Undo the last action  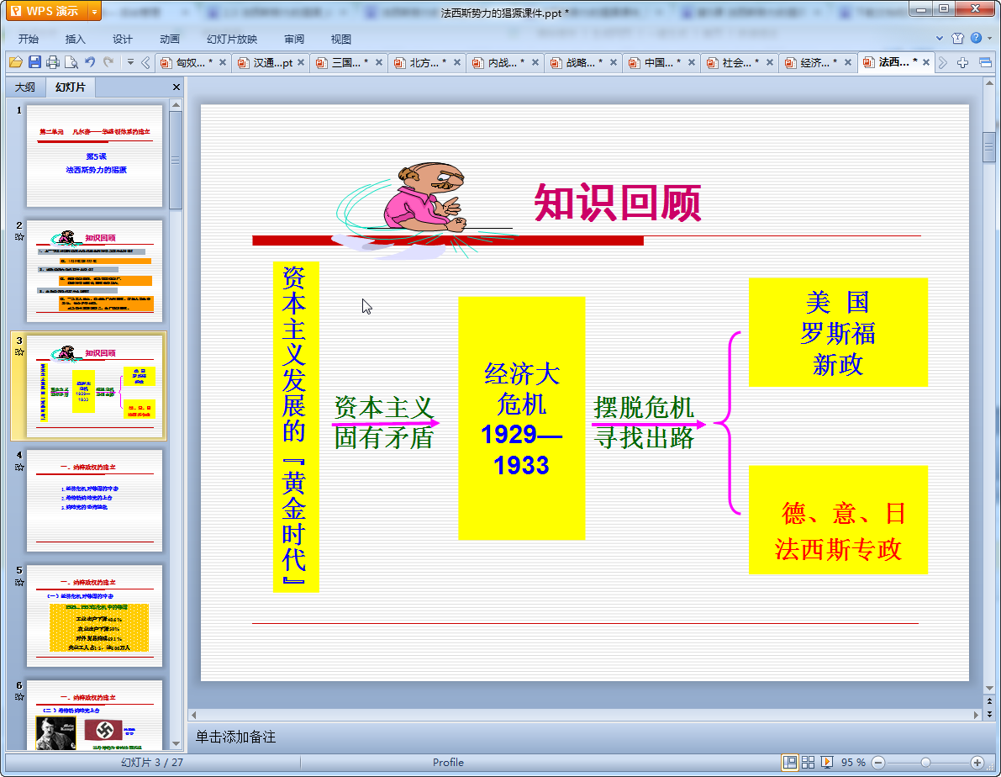click(90, 62)
